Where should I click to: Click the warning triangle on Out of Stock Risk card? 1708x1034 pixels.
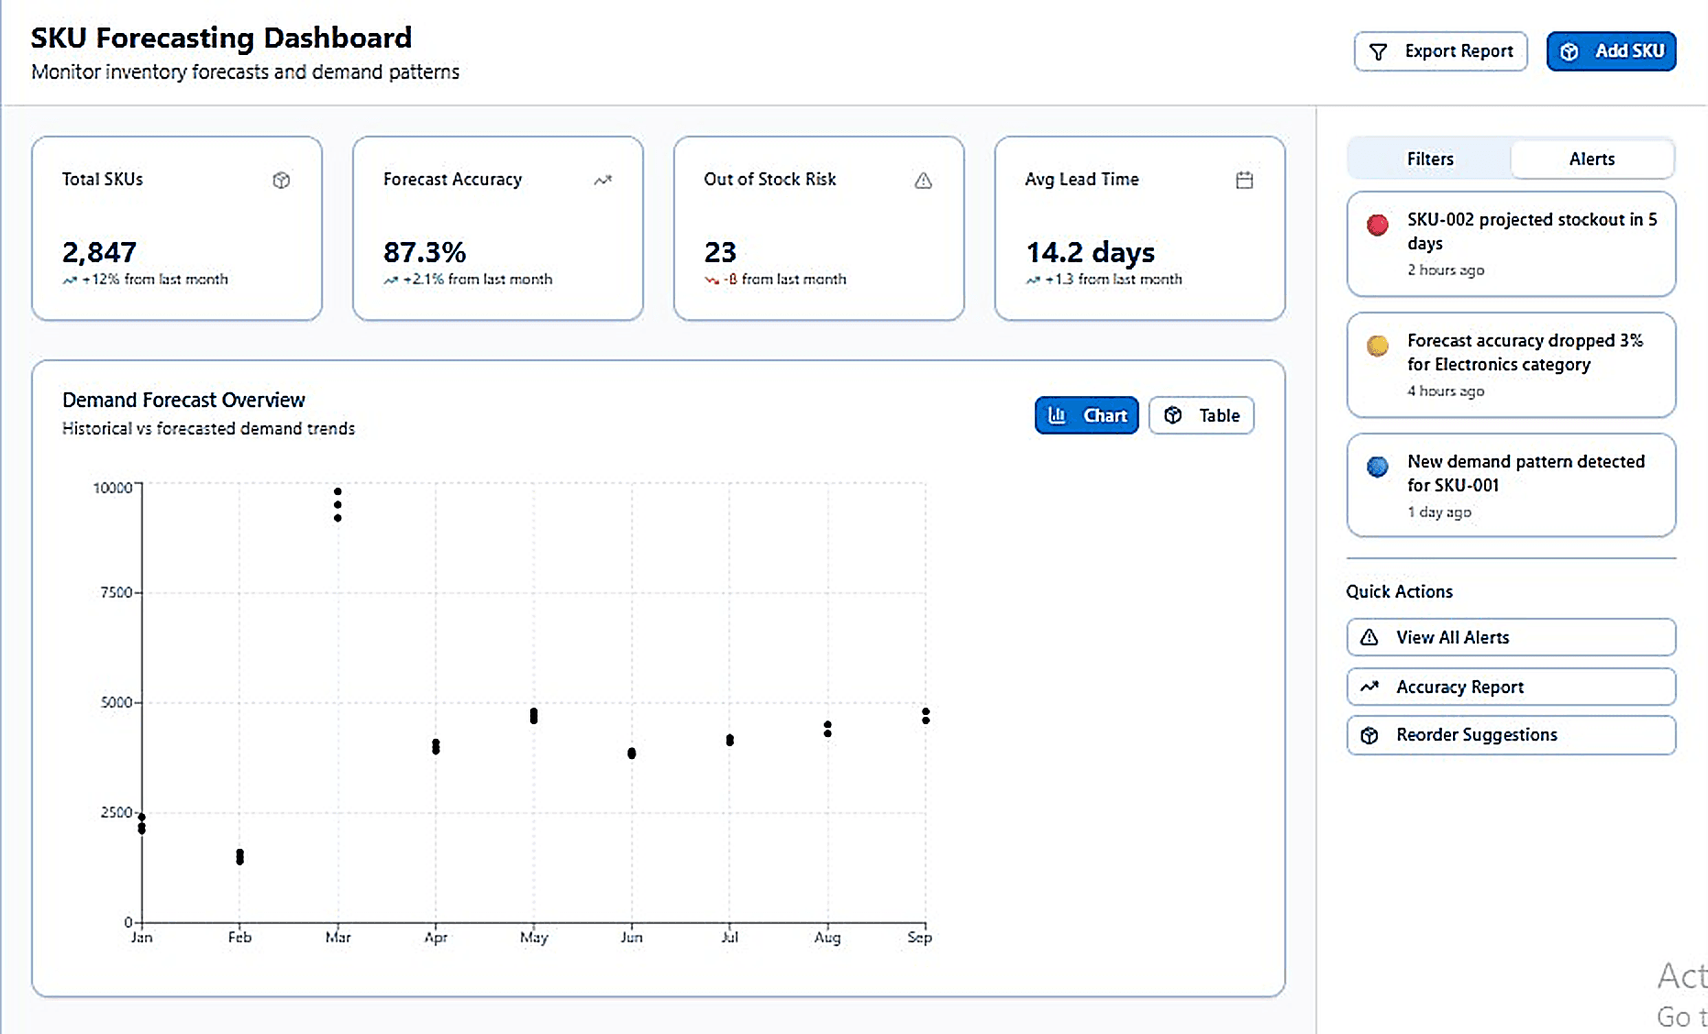click(x=923, y=180)
